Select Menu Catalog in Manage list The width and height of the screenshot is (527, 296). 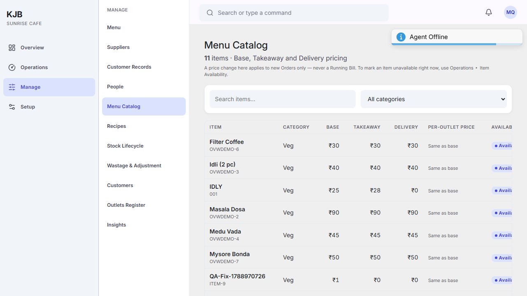(144, 106)
